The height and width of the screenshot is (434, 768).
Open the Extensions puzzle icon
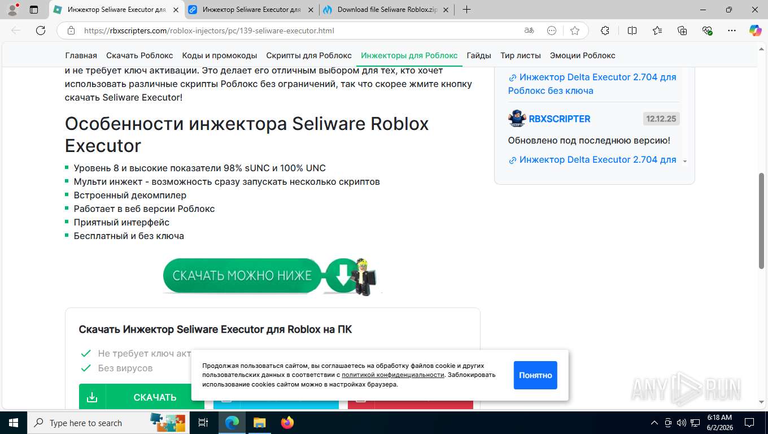(x=605, y=31)
